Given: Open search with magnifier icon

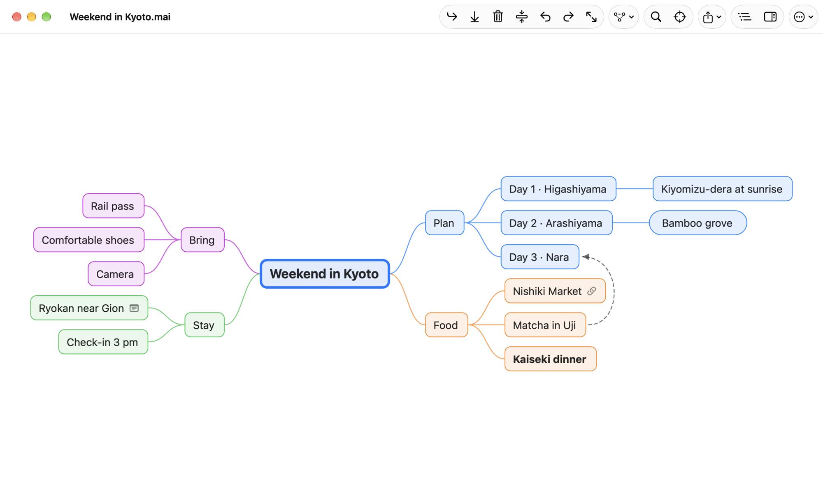Looking at the screenshot, I should coord(656,17).
